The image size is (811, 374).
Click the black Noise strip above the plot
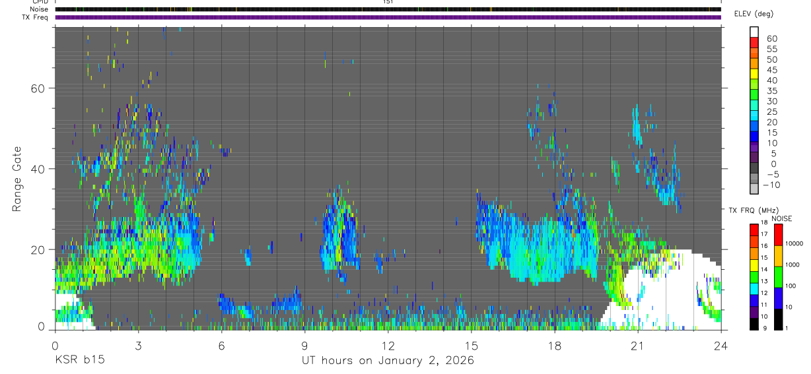[x=388, y=9]
